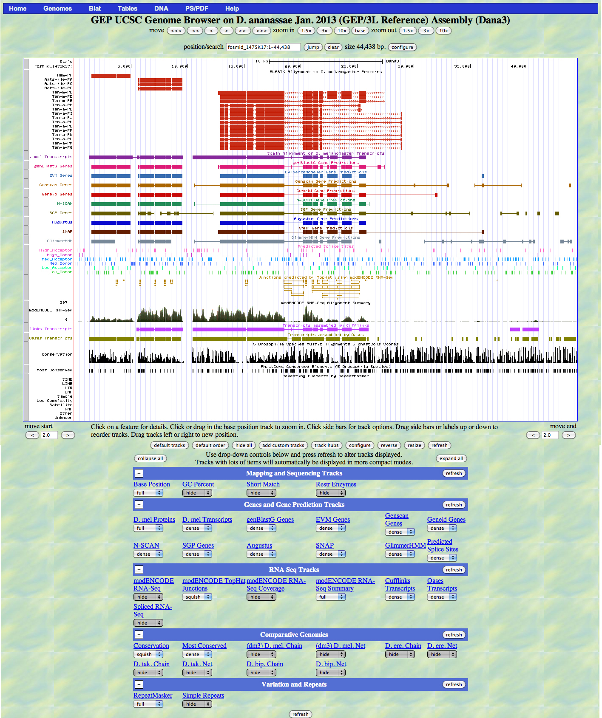Image resolution: width=602 pixels, height=718 pixels.
Task: Open the Blat menu item
Action: pos(95,8)
